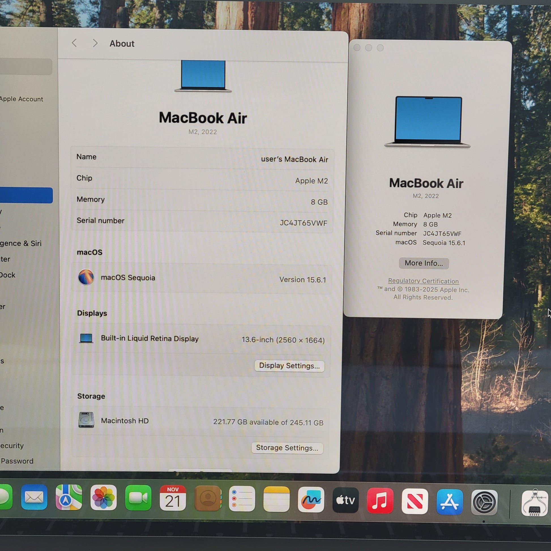Open Apple TV app in dock

345,500
